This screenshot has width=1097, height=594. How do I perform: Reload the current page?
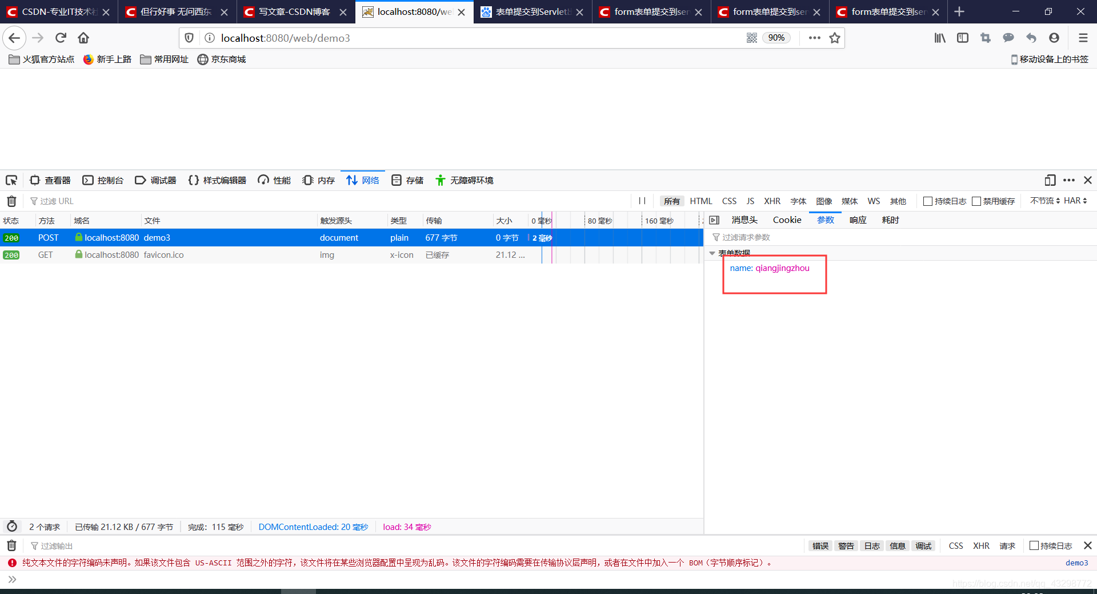coord(61,38)
